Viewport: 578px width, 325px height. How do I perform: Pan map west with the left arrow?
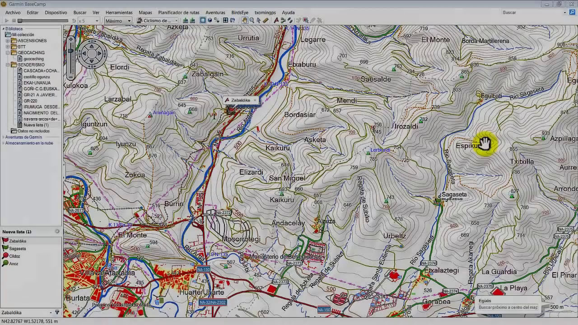[83, 54]
